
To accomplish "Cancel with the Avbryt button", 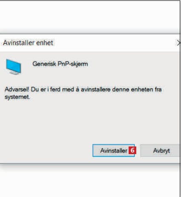I will pos(161,151).
